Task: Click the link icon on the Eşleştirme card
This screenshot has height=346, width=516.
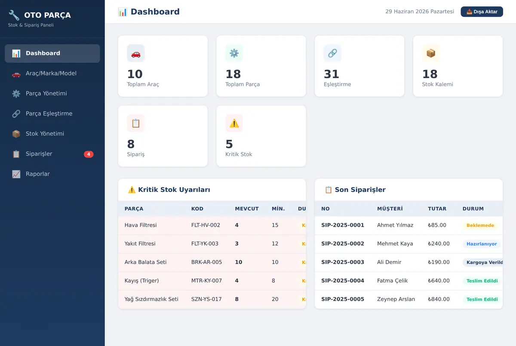Action: coord(332,53)
